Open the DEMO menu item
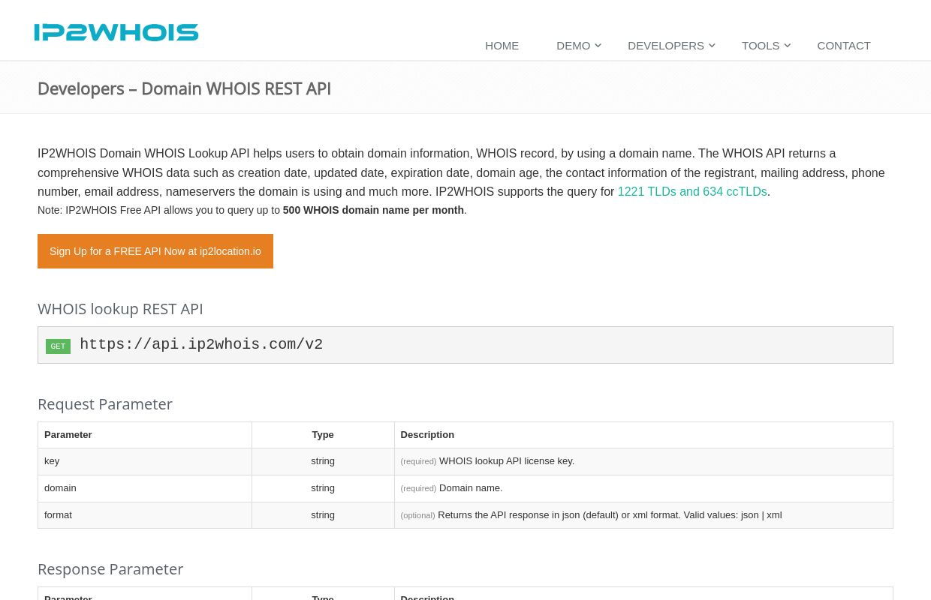Screen dimensions: 931x600 (x=573, y=46)
